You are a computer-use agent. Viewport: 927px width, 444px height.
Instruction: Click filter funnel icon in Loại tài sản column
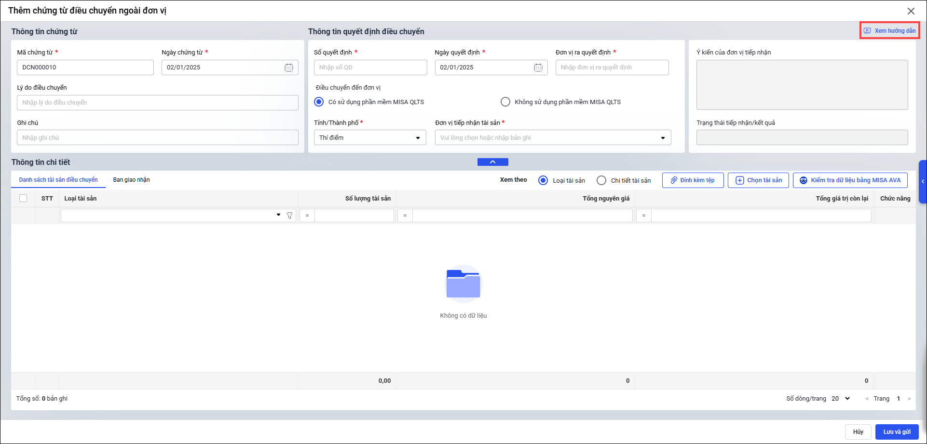point(289,215)
